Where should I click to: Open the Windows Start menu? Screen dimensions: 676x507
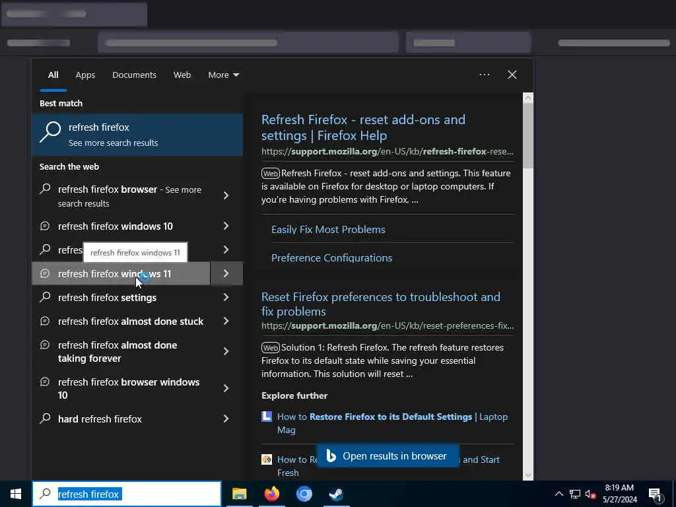16,494
